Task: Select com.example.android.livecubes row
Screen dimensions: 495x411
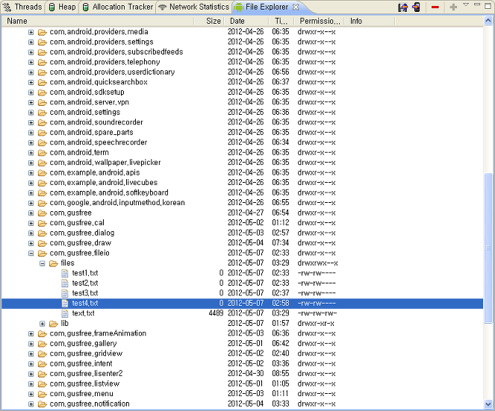Action: [243, 183]
